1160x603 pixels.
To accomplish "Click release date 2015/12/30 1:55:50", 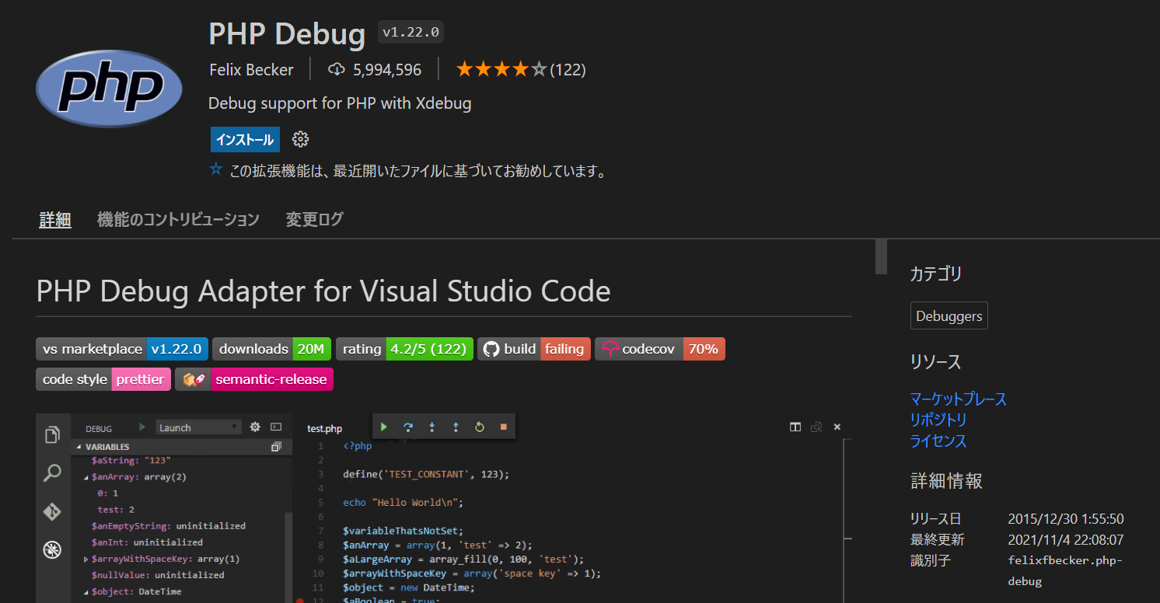I will tap(1066, 519).
